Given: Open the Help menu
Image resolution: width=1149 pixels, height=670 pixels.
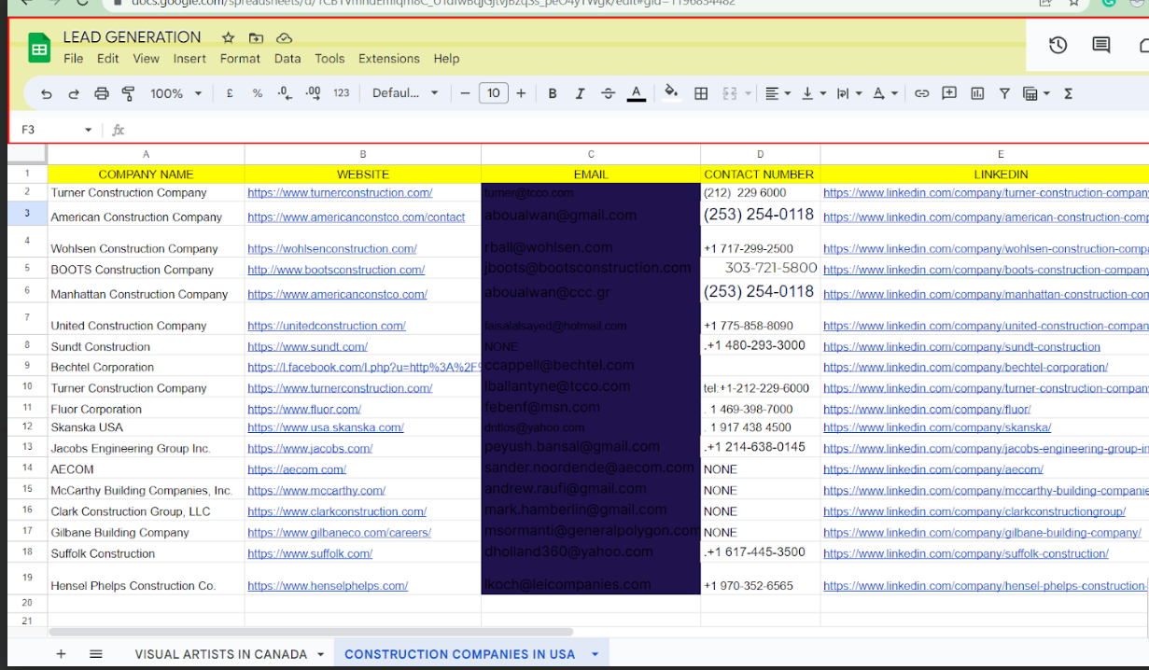Looking at the screenshot, I should pos(446,59).
